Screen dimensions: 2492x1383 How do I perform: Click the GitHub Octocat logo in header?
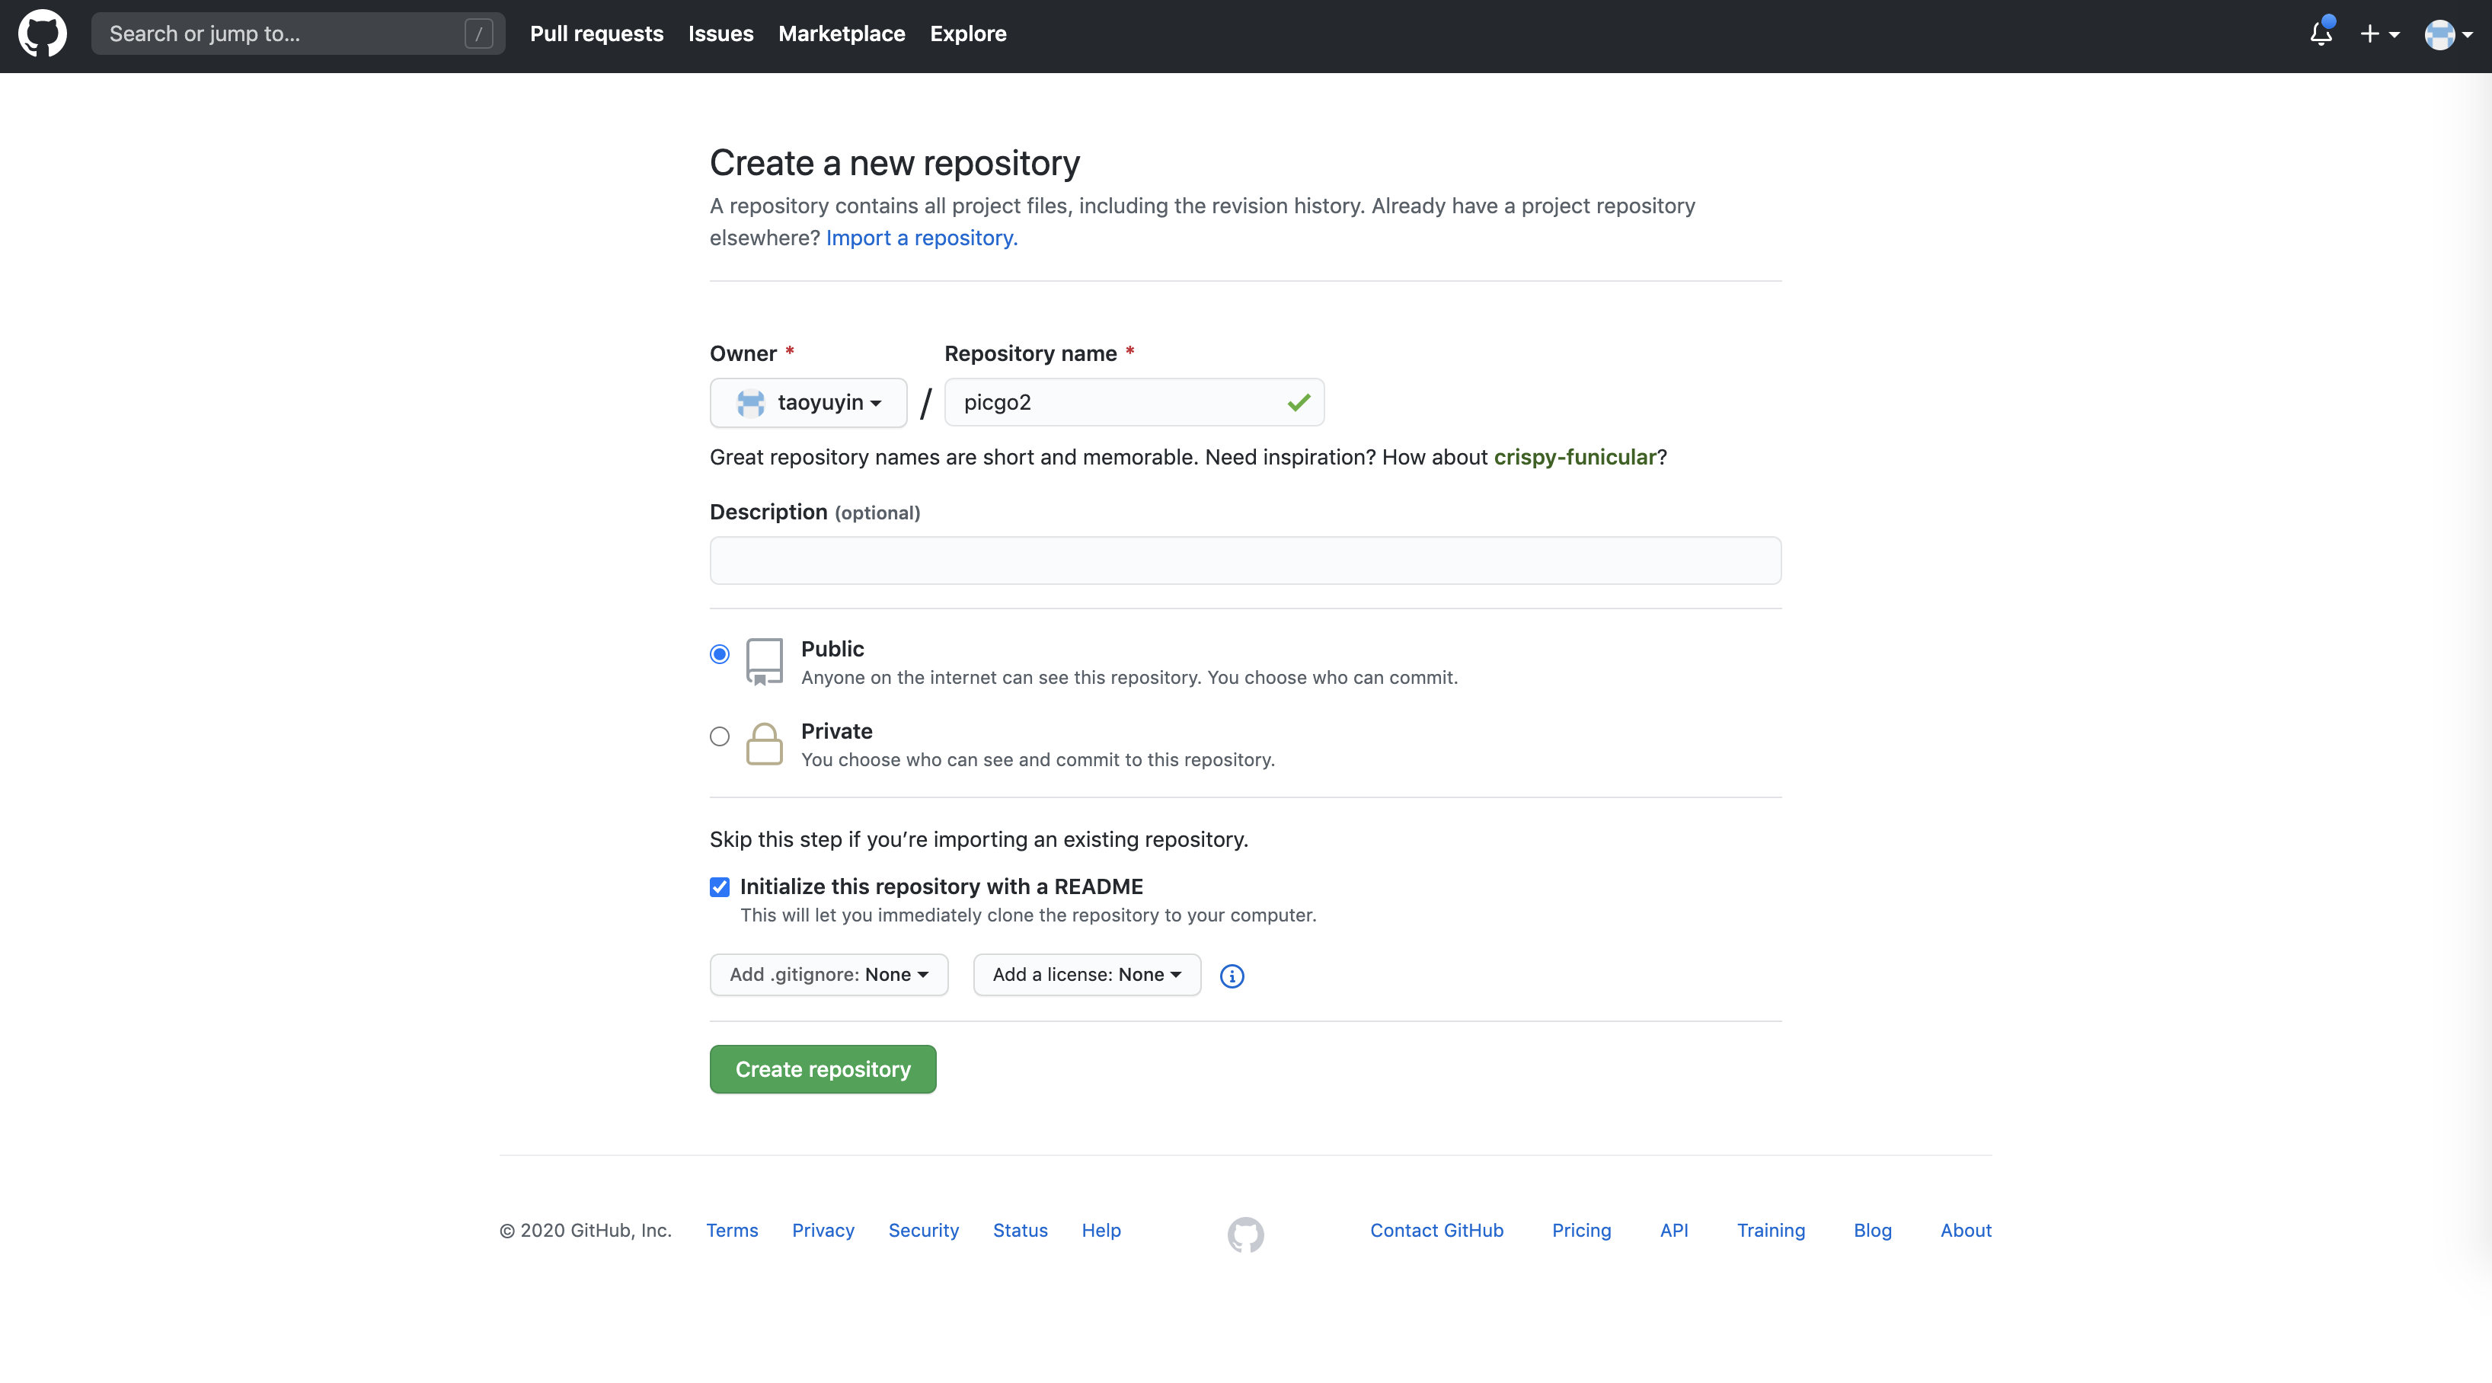pyautogui.click(x=43, y=34)
